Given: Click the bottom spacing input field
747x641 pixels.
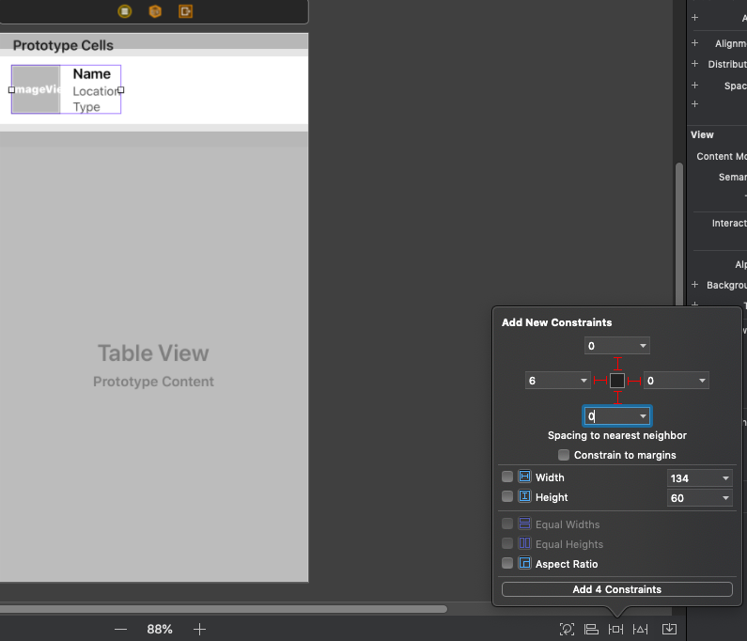Looking at the screenshot, I should [x=609, y=415].
